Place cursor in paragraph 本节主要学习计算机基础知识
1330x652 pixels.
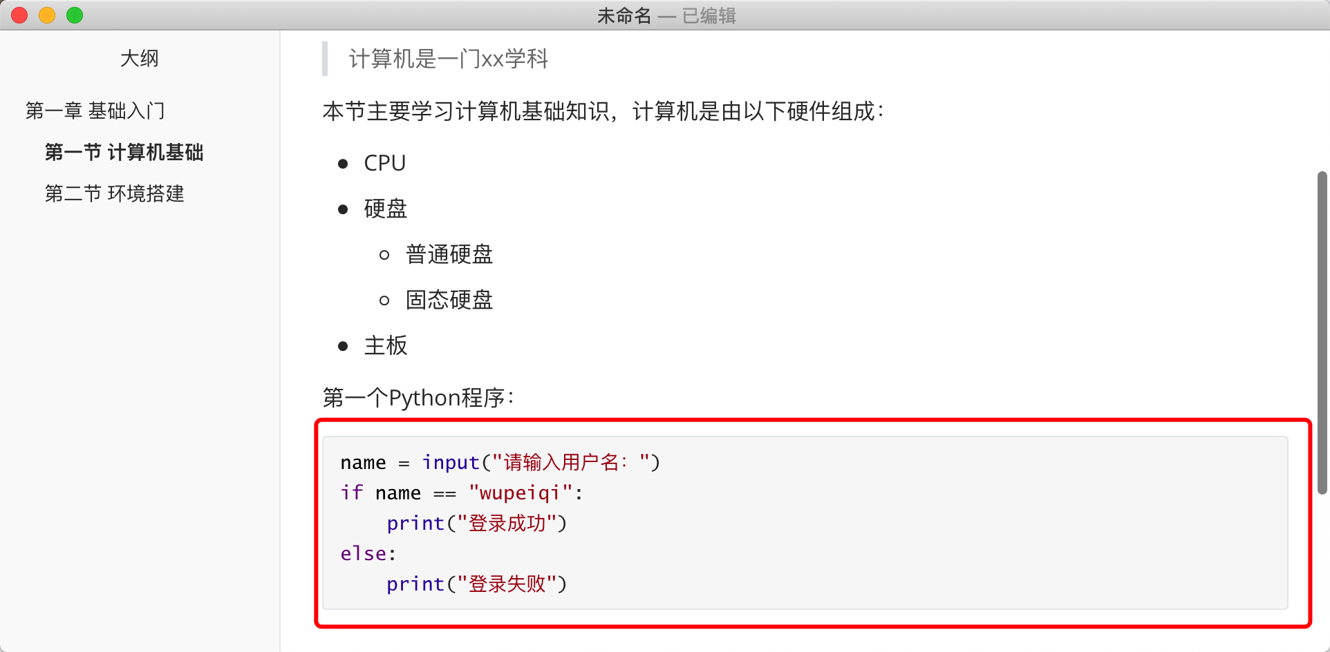point(603,111)
